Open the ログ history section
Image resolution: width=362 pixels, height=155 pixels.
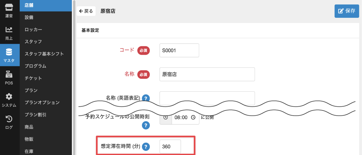[9, 122]
